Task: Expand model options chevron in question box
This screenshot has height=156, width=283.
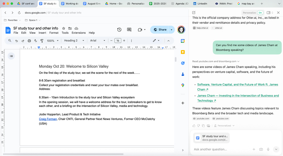Action: pos(276,149)
